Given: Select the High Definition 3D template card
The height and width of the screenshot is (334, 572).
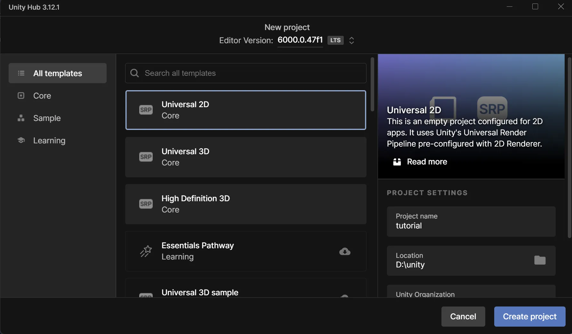Looking at the screenshot, I should 246,204.
